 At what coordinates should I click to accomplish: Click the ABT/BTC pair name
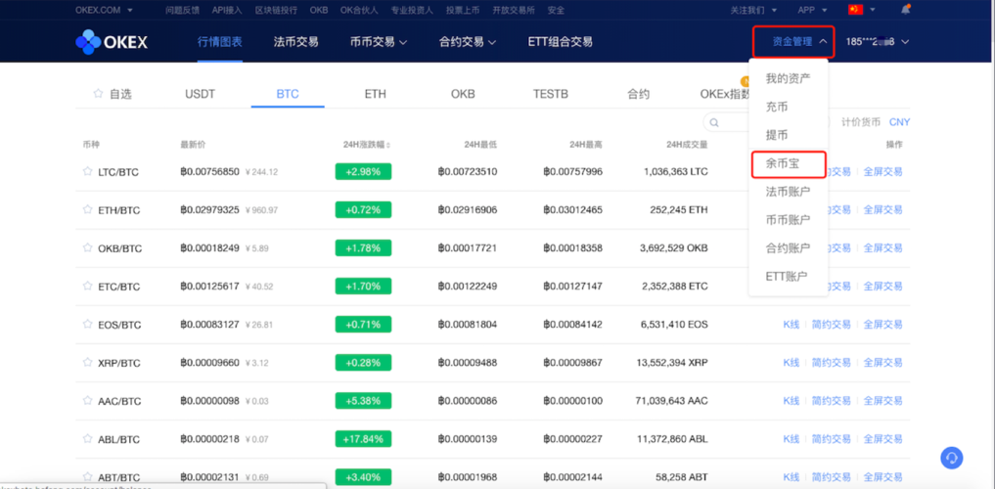(x=118, y=477)
